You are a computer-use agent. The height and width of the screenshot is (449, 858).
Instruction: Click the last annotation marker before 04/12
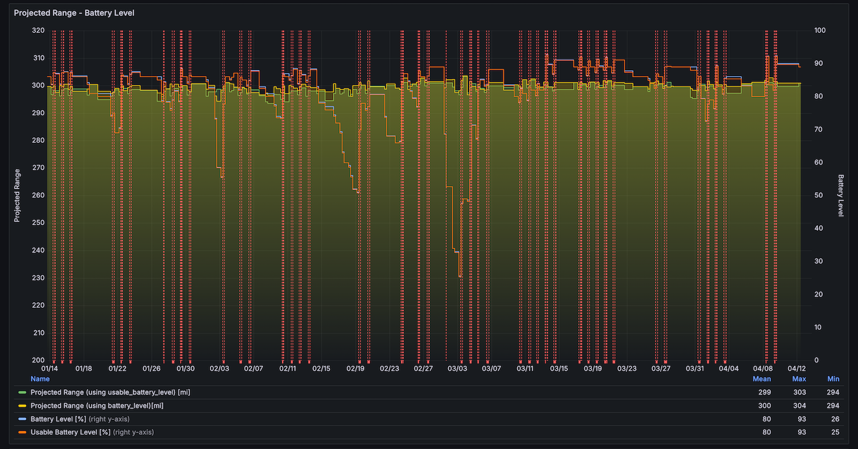click(776, 362)
